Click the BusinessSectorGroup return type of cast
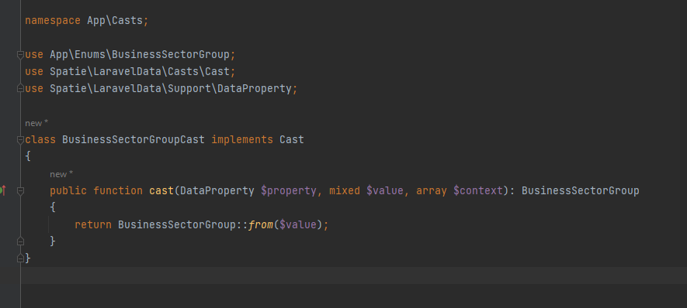 [x=580, y=191]
